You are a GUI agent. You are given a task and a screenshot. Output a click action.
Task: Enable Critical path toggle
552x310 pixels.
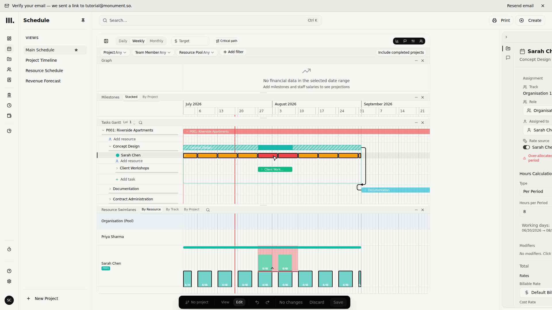coord(227,41)
